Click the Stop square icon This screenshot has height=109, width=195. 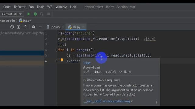[48, 14]
